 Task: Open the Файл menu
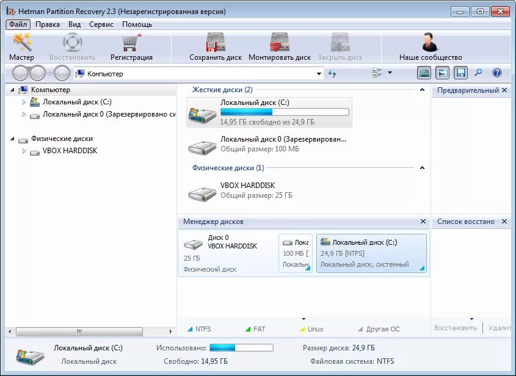pos(18,24)
